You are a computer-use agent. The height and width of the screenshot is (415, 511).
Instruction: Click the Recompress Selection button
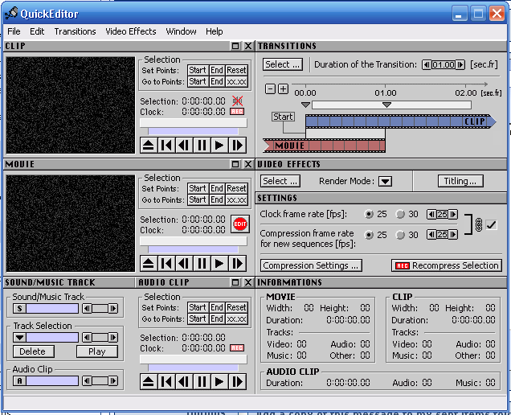point(446,265)
